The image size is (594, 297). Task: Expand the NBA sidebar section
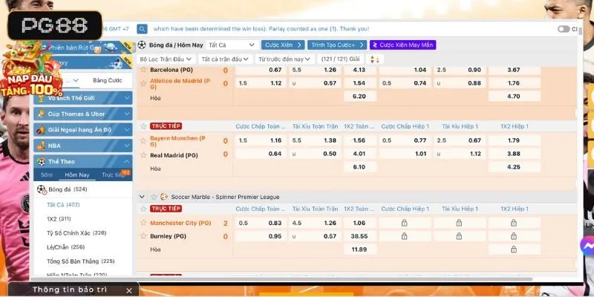(82, 146)
